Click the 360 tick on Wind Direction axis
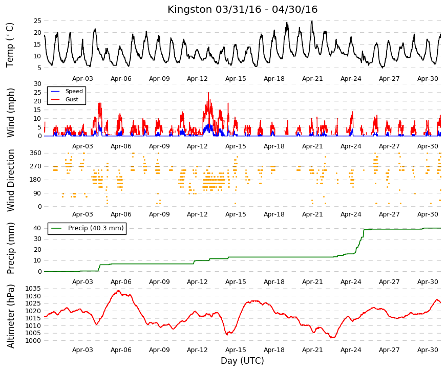This screenshot has width=446, height=371. pyautogui.click(x=35, y=153)
